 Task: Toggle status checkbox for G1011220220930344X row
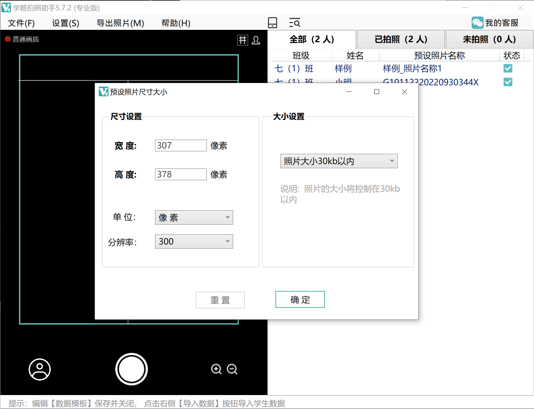(x=508, y=82)
